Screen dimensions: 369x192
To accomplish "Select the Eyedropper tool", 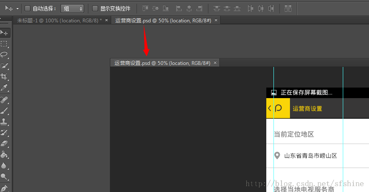I will pyautogui.click(x=4, y=88).
